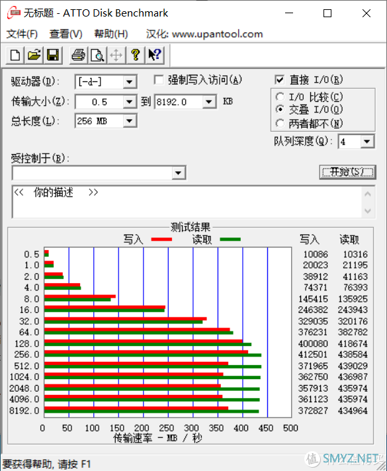This screenshot has height=471, width=387.
Task: Click the read value 10316
Action: [355, 254]
